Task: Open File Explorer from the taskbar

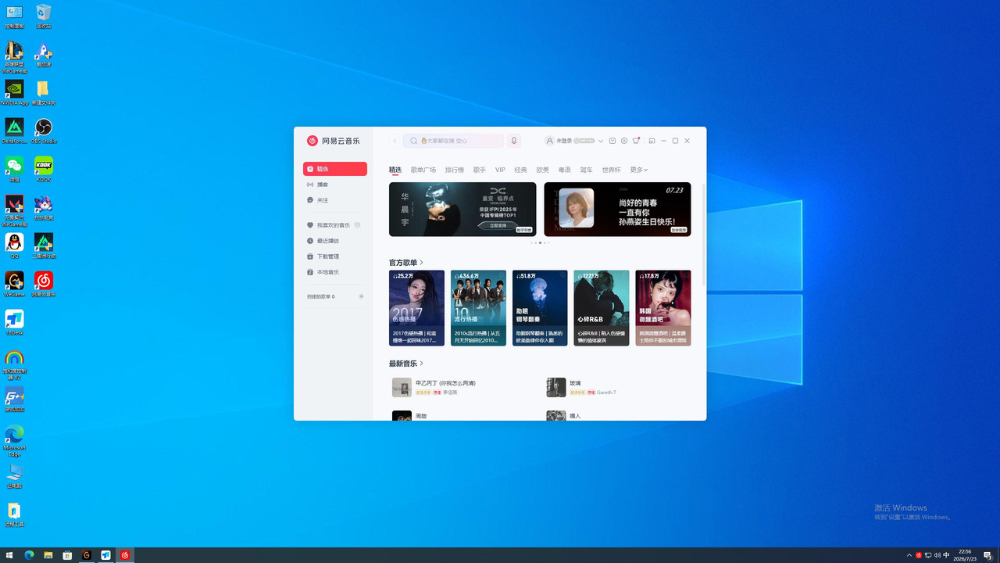Action: [x=48, y=555]
